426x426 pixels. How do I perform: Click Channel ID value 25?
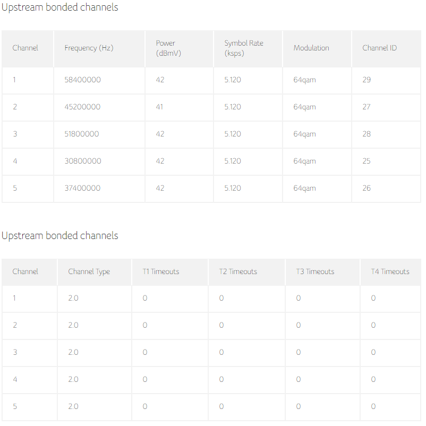click(367, 161)
